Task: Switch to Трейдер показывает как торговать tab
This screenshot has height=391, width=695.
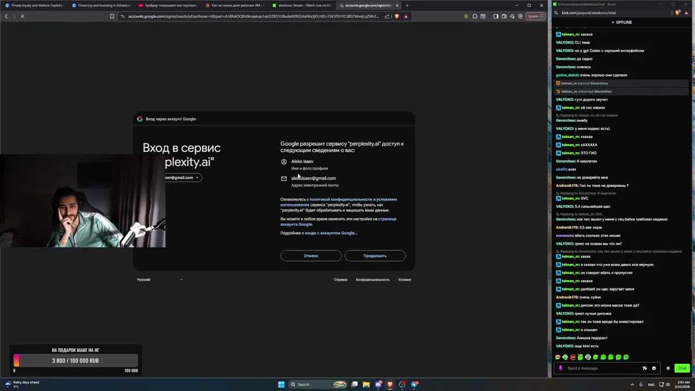Action: (x=168, y=5)
